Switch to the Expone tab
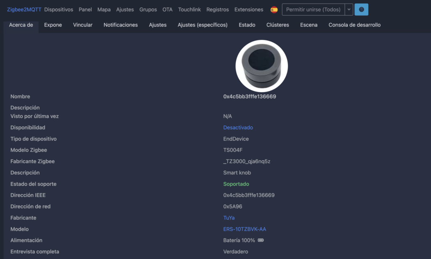Image resolution: width=431 pixels, height=259 pixels. [53, 25]
